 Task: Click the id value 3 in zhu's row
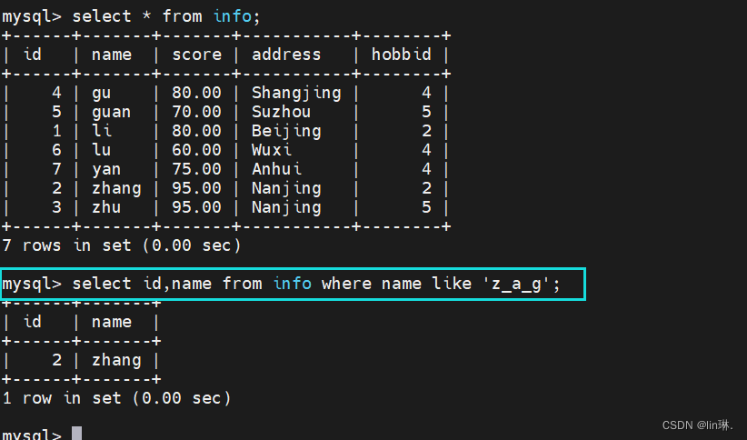pos(56,207)
